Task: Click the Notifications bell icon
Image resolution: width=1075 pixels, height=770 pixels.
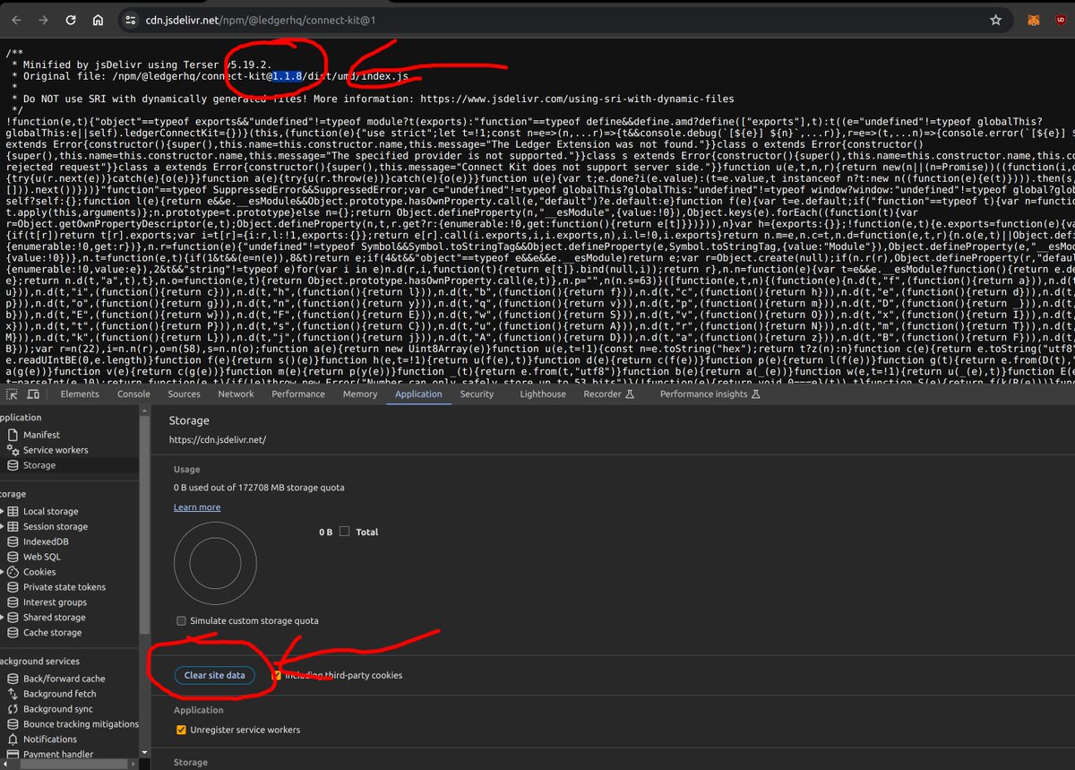Action: coord(13,740)
